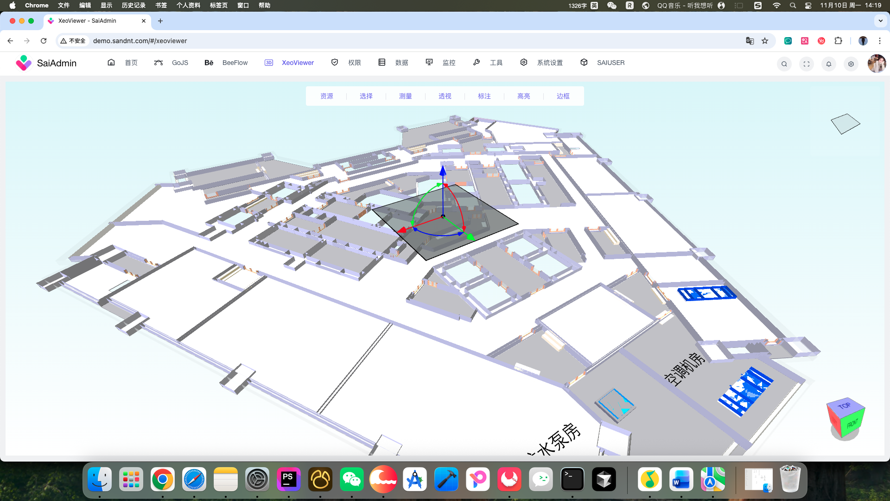Click the TOP face of navigation cube
The height and width of the screenshot is (501, 890).
[x=844, y=406]
